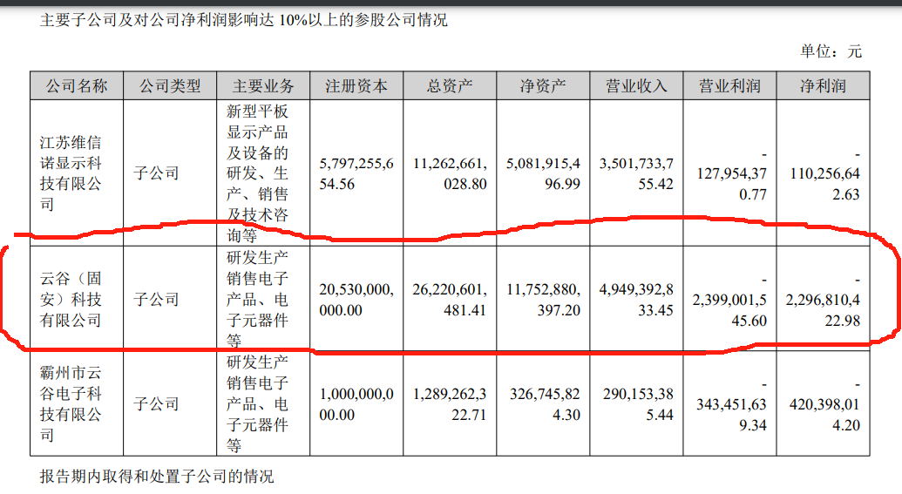Click 云谷（固安） business description 研发生产销售电子产品
This screenshot has height=494, width=902.
tap(257, 299)
